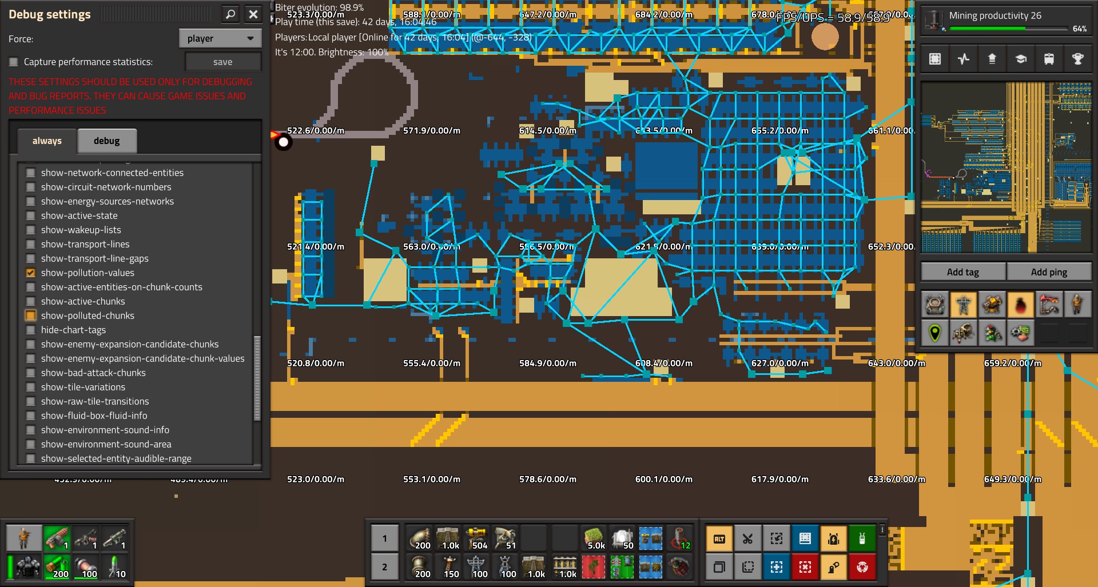Toggle show-bad-attack-chunks checkbox
Screen dimensions: 1098x587
pyautogui.click(x=30, y=373)
